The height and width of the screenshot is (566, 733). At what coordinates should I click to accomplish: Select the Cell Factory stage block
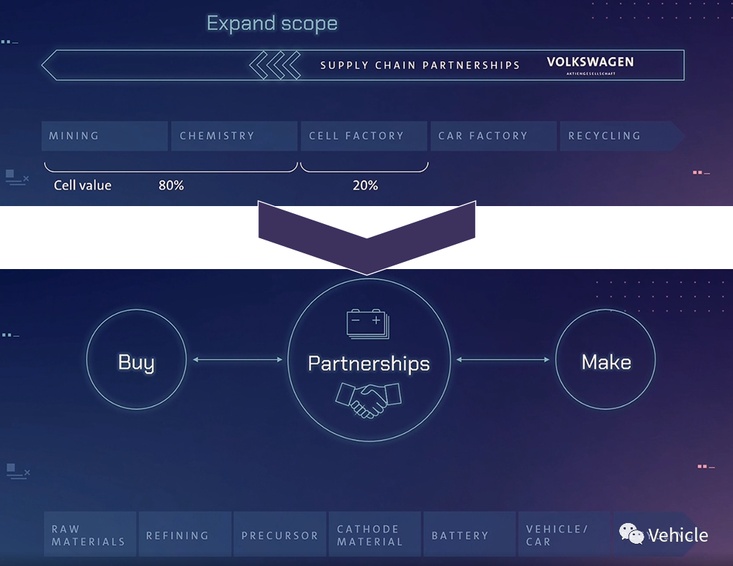pyautogui.click(x=363, y=136)
